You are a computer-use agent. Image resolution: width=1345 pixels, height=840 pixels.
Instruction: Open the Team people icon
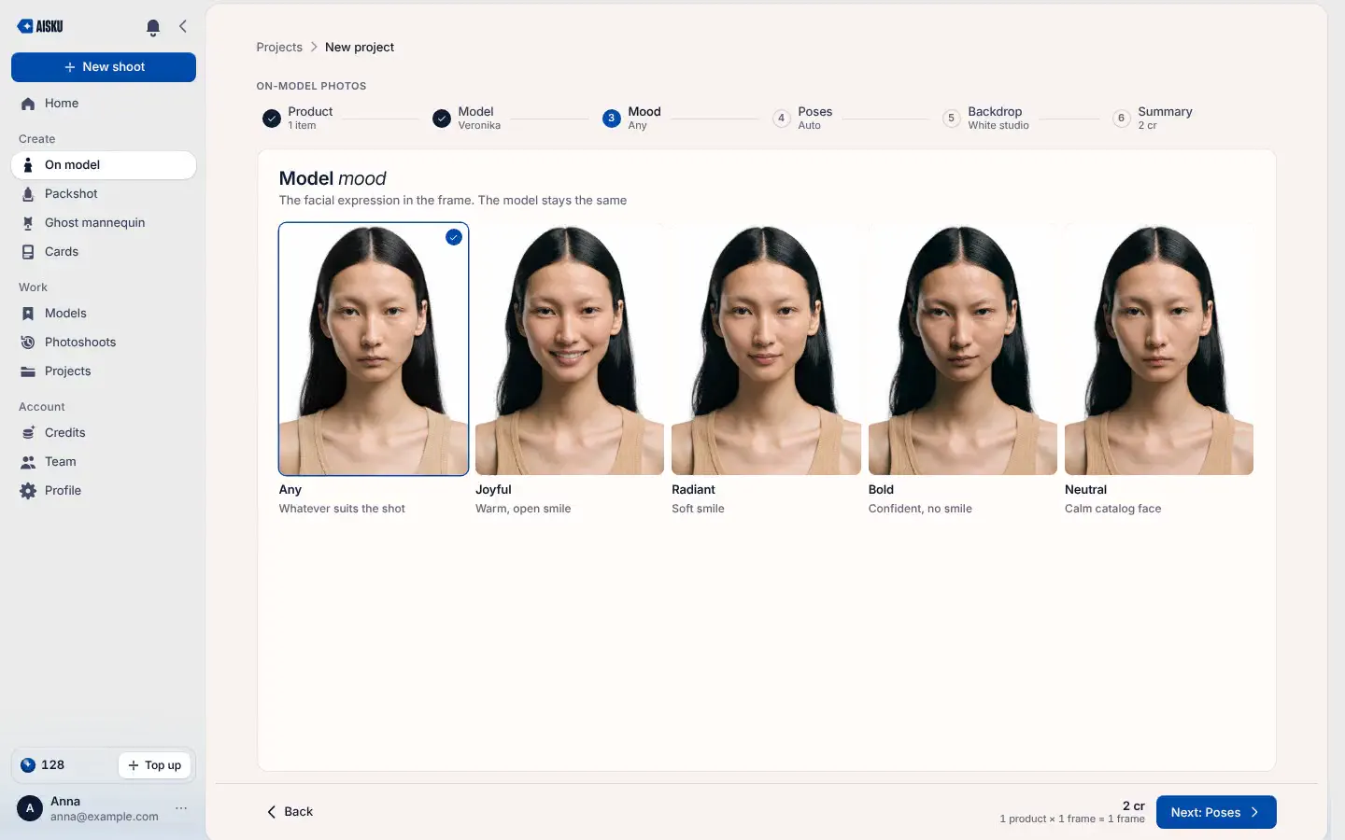28,462
